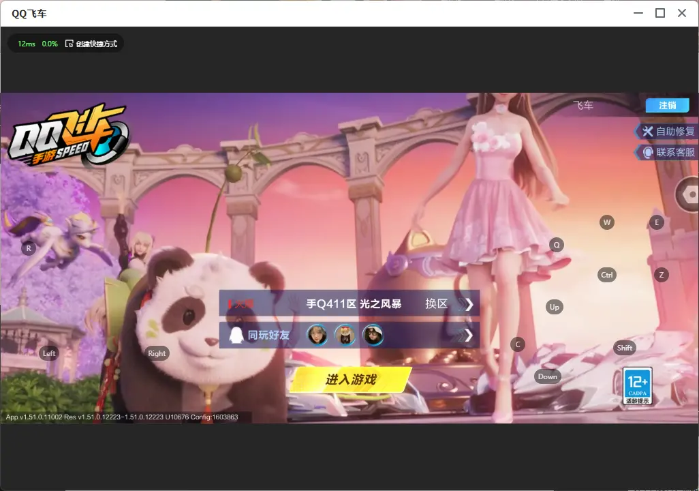Click the C key mapping overlay

[518, 344]
